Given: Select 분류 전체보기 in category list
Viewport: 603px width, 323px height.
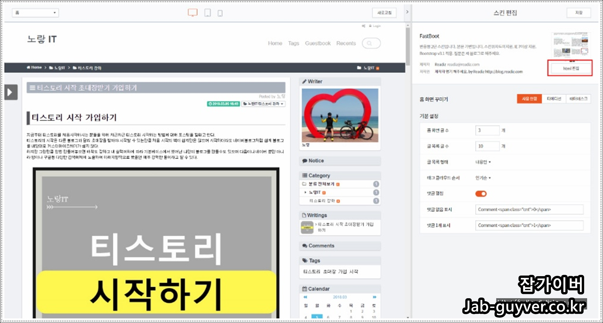Looking at the screenshot, I should tap(321, 184).
